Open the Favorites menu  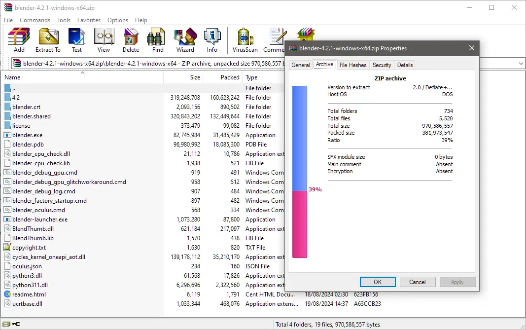[x=89, y=20]
